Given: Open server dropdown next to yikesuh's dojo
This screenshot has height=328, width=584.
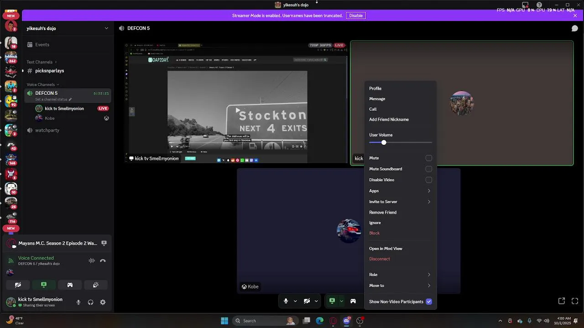Looking at the screenshot, I should click(106, 28).
